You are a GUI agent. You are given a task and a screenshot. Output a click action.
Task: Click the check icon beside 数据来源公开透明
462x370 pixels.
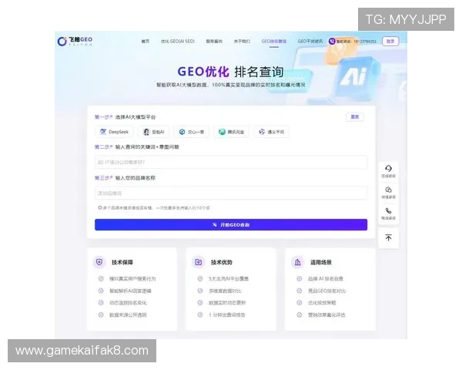tap(101, 314)
